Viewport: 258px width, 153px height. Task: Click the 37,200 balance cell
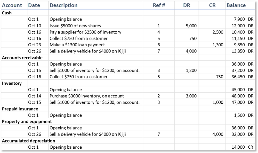[x=238, y=70]
